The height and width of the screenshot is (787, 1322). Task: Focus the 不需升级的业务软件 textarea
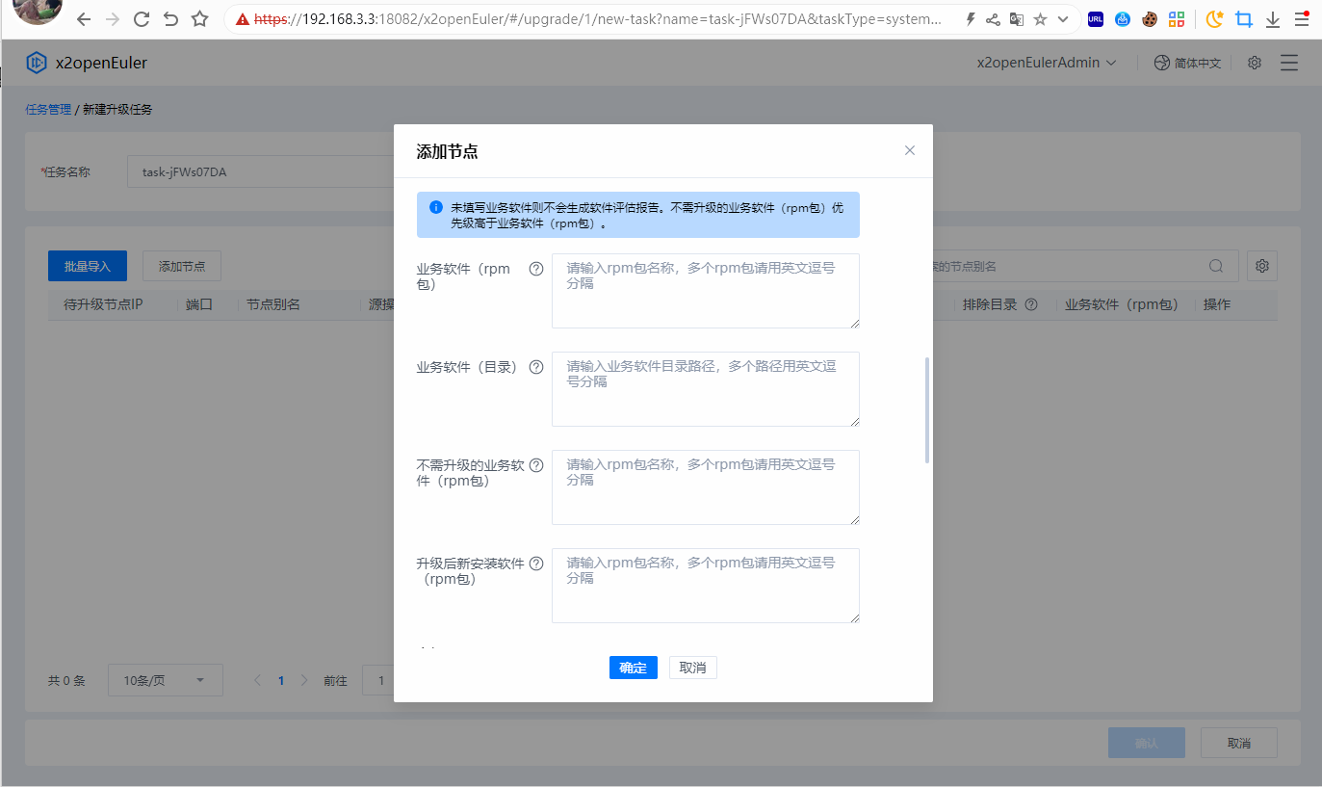[706, 487]
